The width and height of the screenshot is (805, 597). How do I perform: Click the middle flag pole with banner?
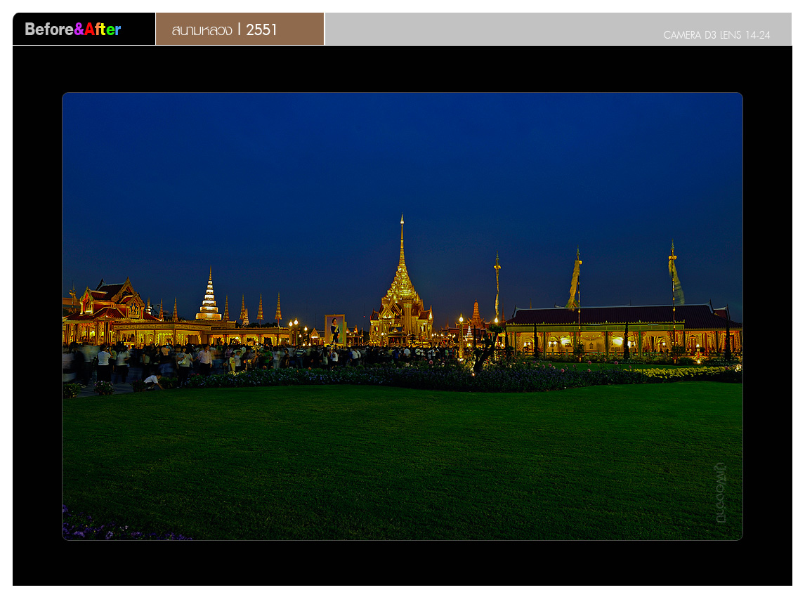pyautogui.click(x=575, y=281)
